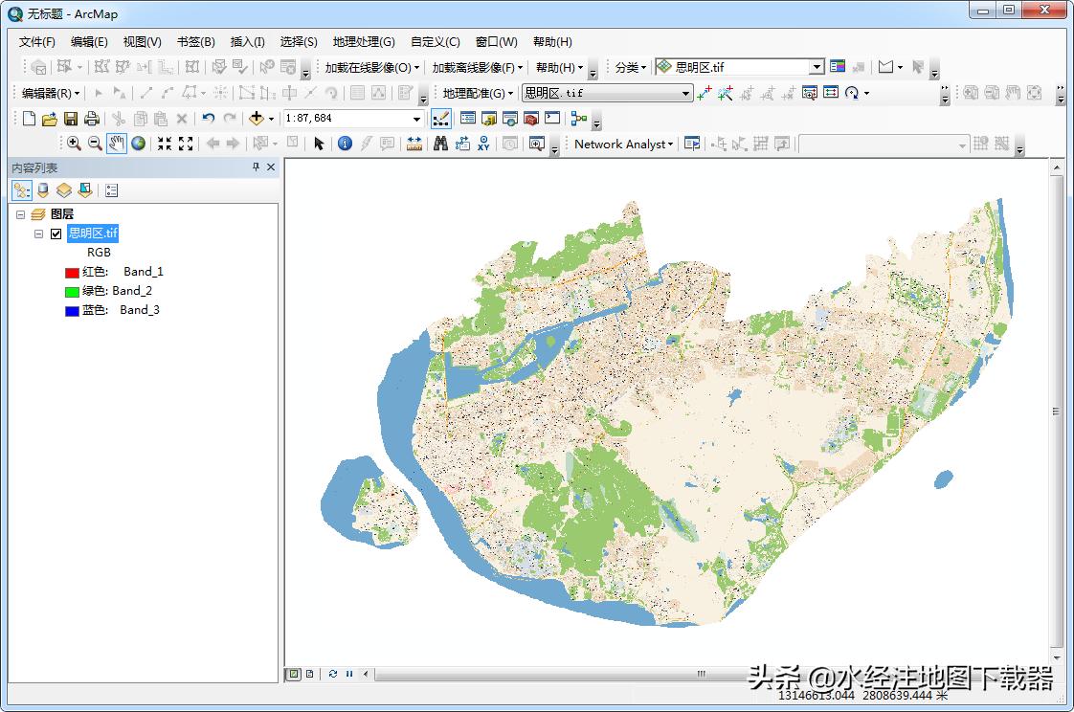Switch to List By Source view
Screen dimensions: 1074x712
42,190
